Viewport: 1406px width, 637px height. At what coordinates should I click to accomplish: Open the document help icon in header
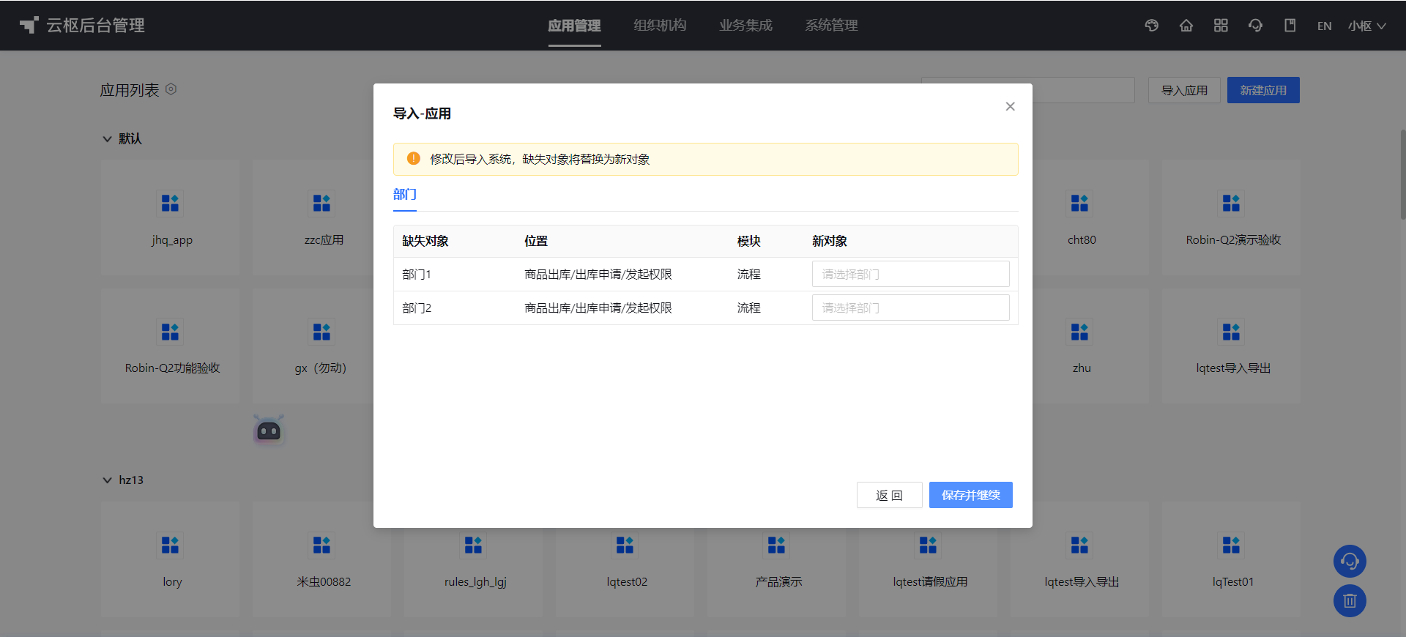(x=1290, y=26)
